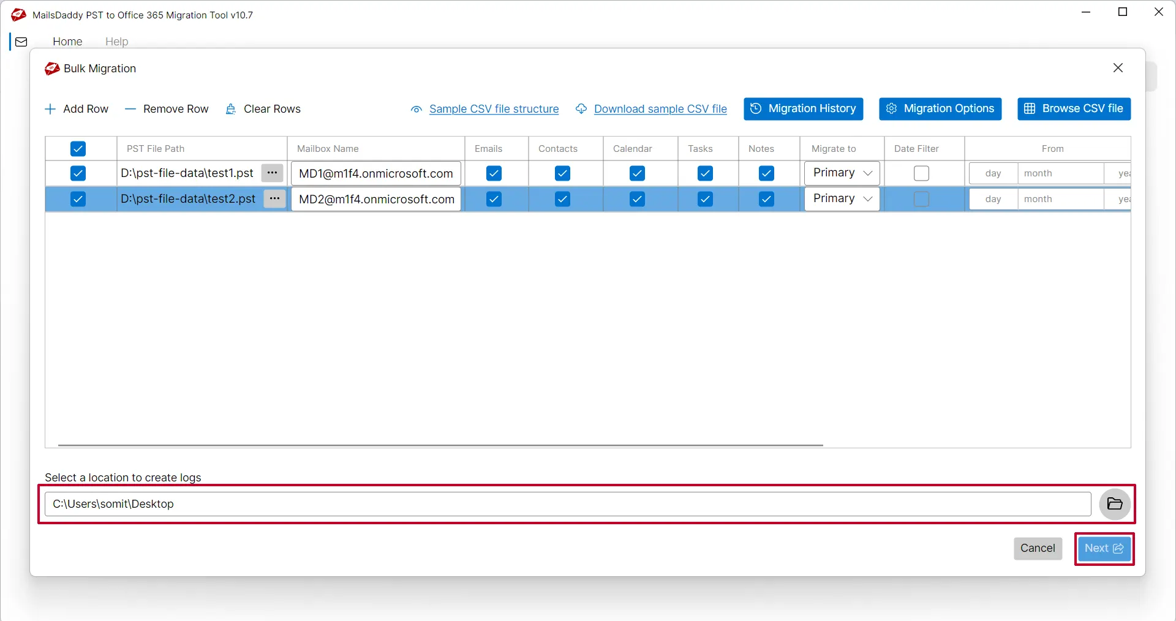Browse for test1.pst using ellipsis button
This screenshot has width=1176, height=621.
[272, 173]
